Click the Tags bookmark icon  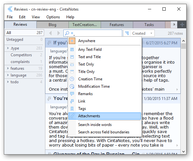tap(72, 109)
